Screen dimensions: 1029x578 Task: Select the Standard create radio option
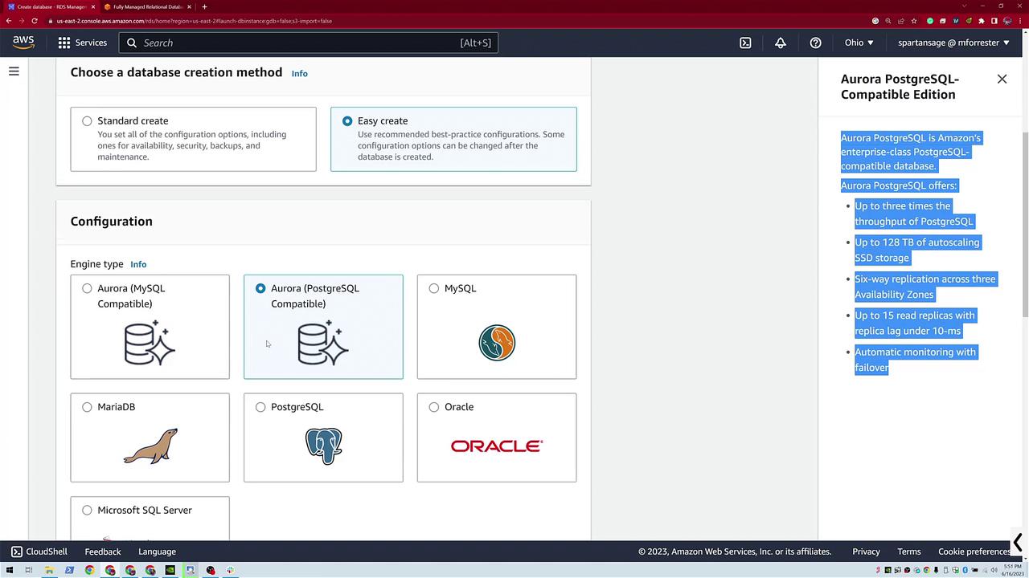pyautogui.click(x=87, y=121)
